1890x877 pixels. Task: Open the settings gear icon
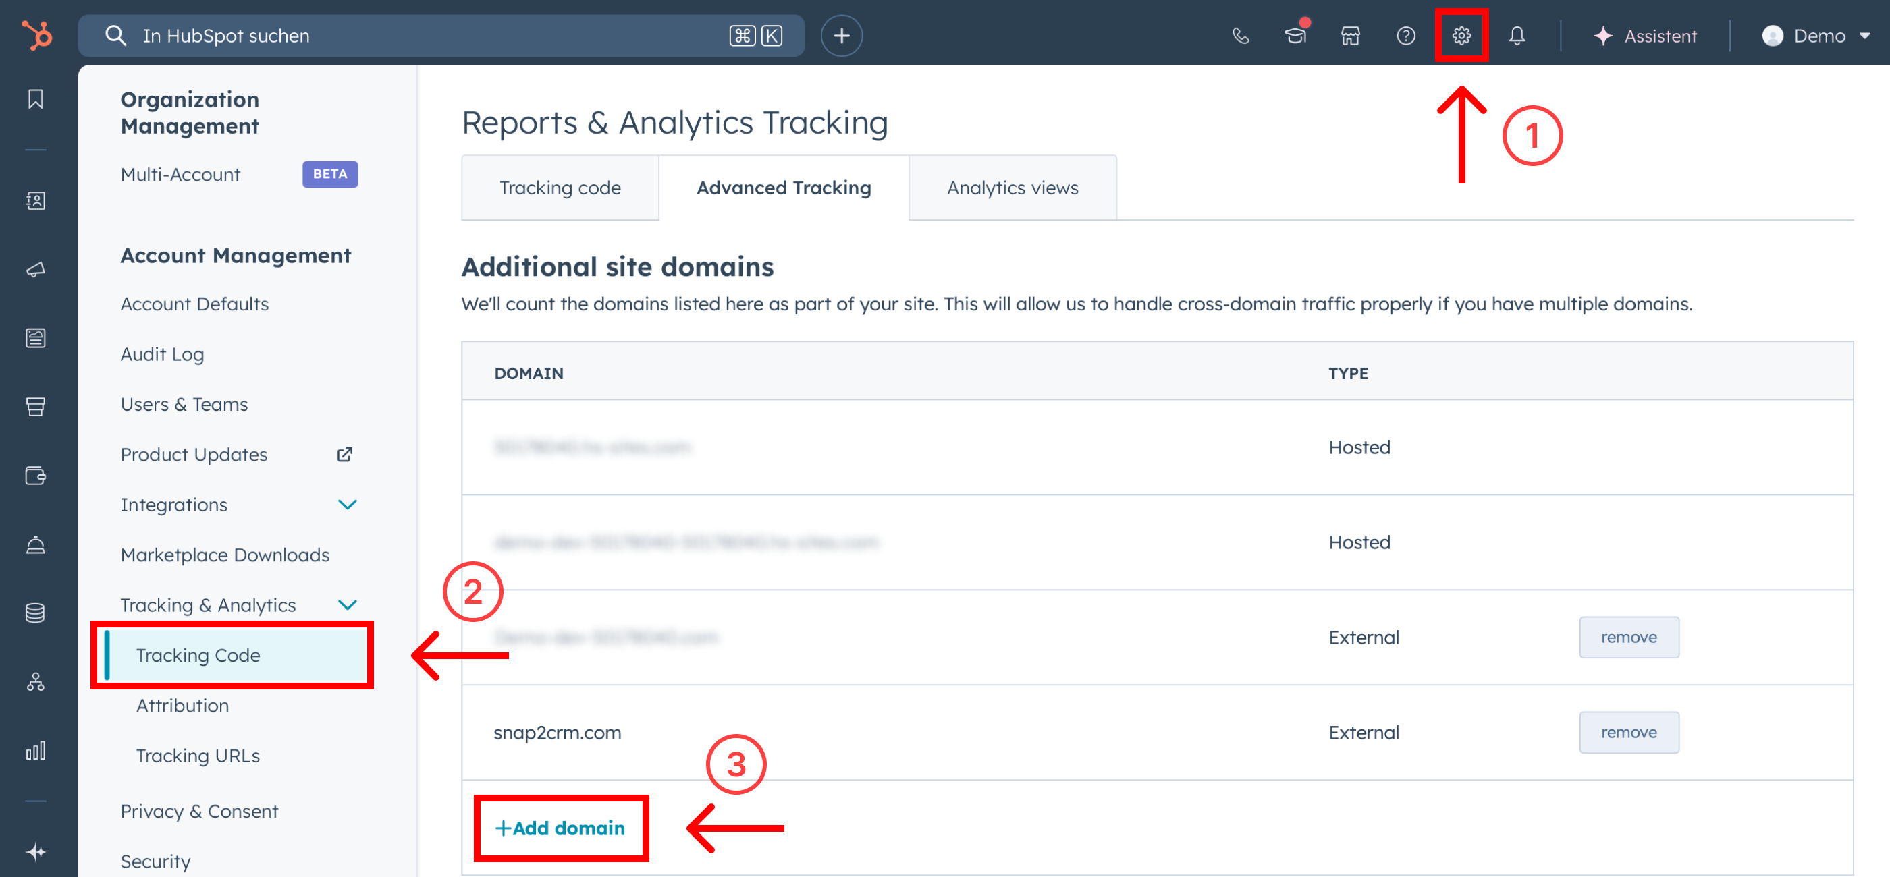1461,35
